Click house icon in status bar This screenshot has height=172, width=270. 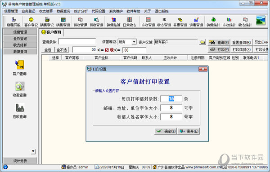(155, 167)
